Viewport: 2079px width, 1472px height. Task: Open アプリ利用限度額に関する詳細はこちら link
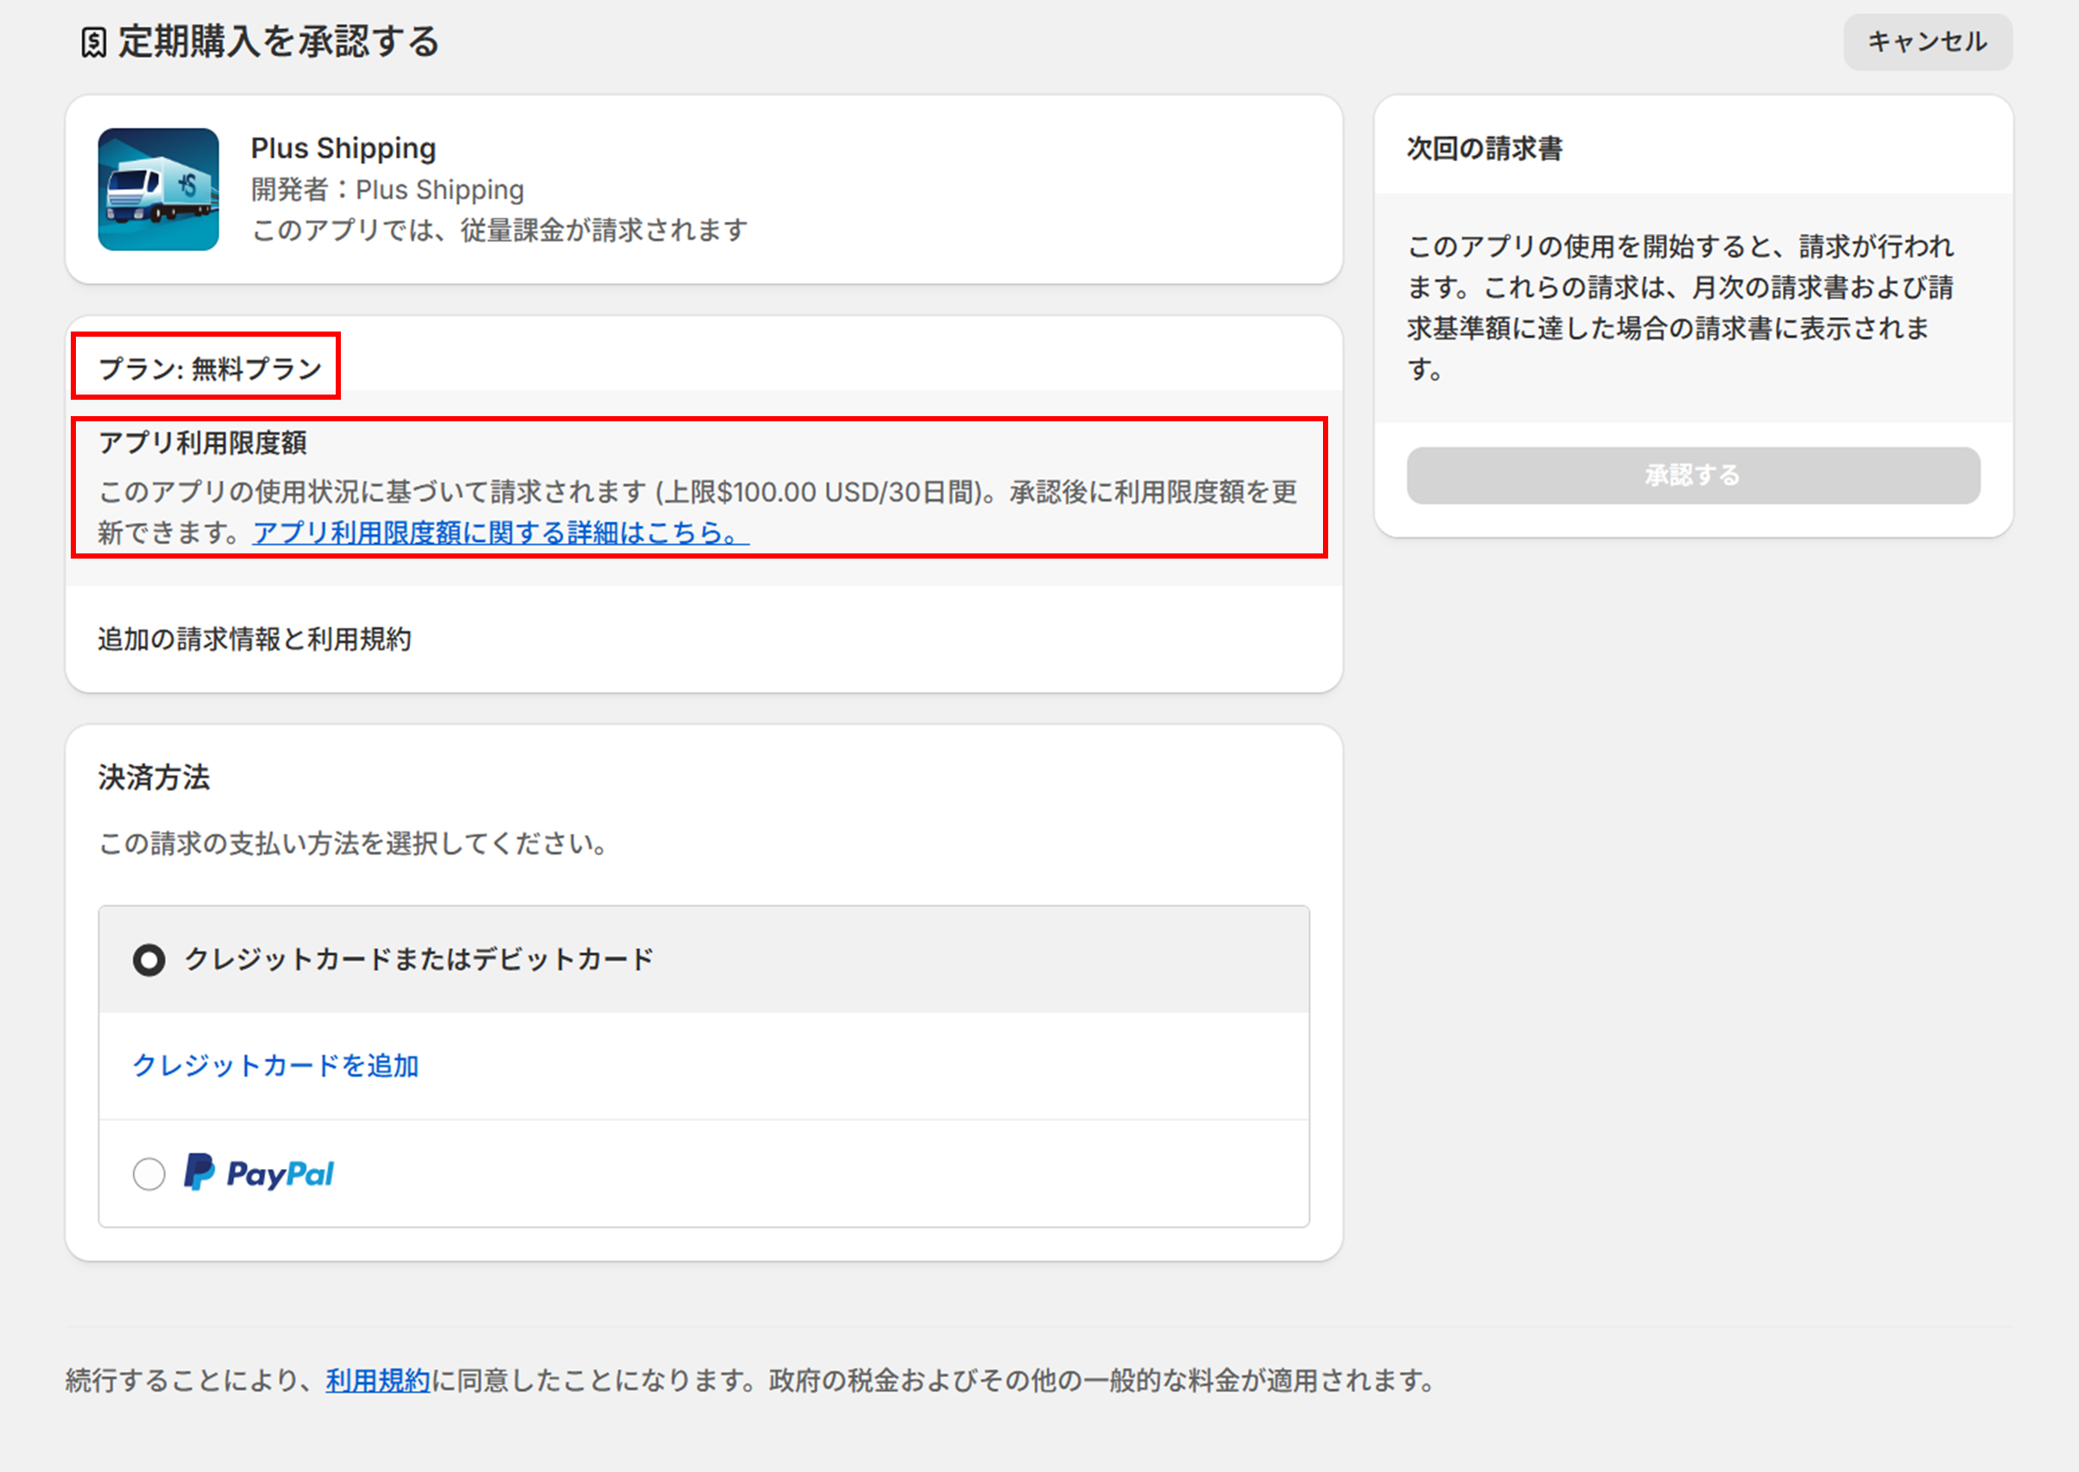point(500,533)
